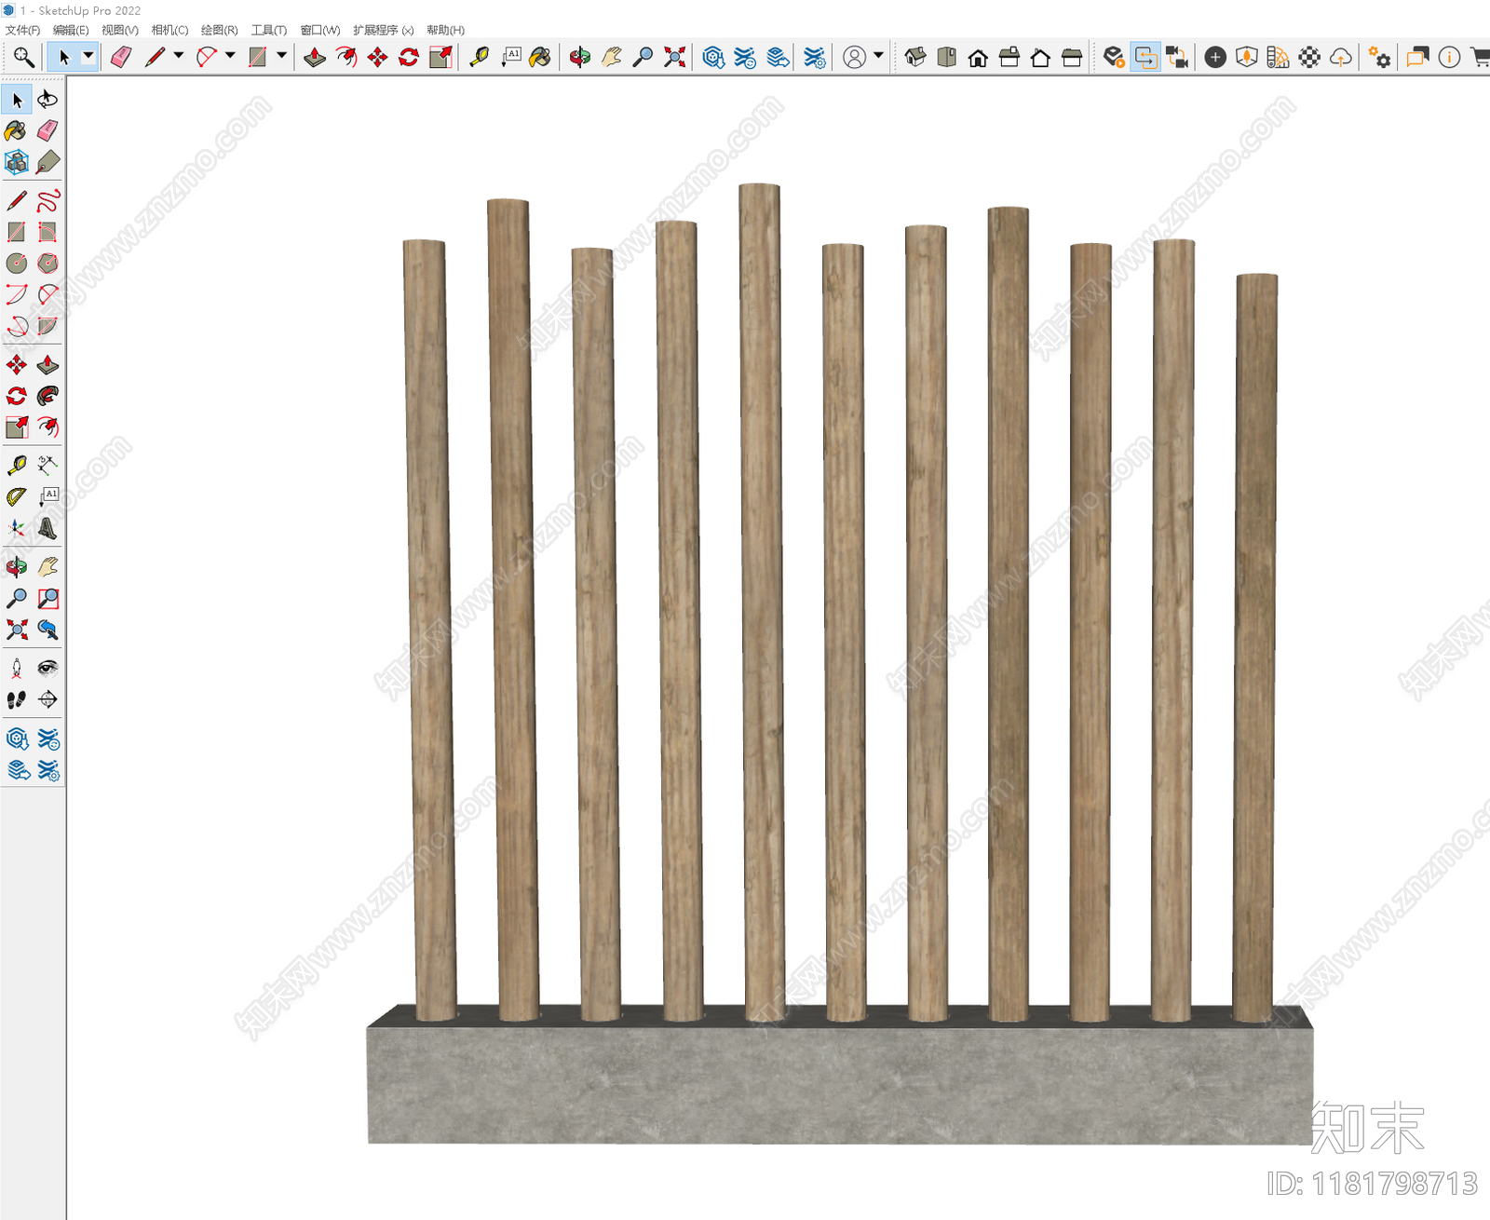
Task: Open the 窗口(W) Window menu
Action: click(320, 30)
